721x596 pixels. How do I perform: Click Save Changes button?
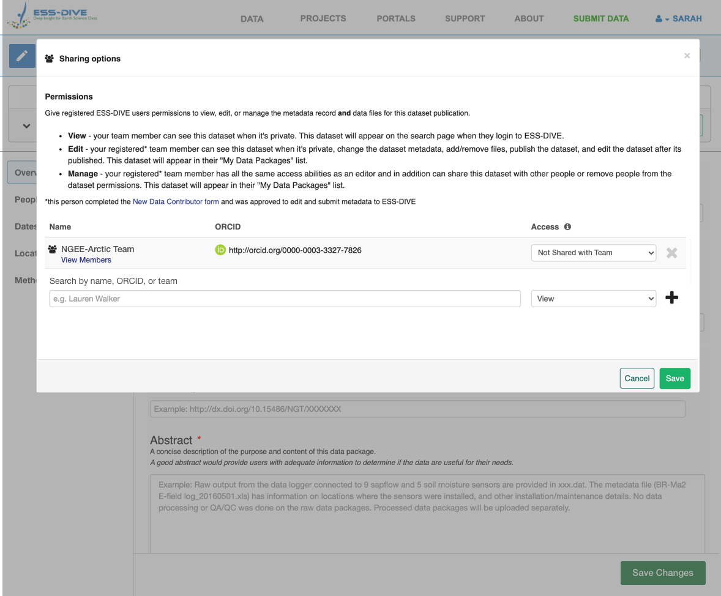click(663, 573)
